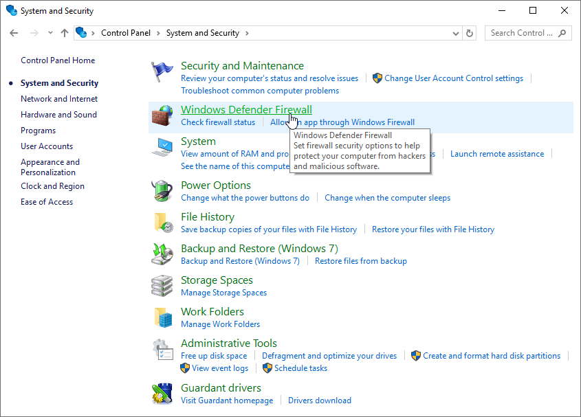Open the Work Folders heading link
The image size is (581, 417).
point(212,311)
